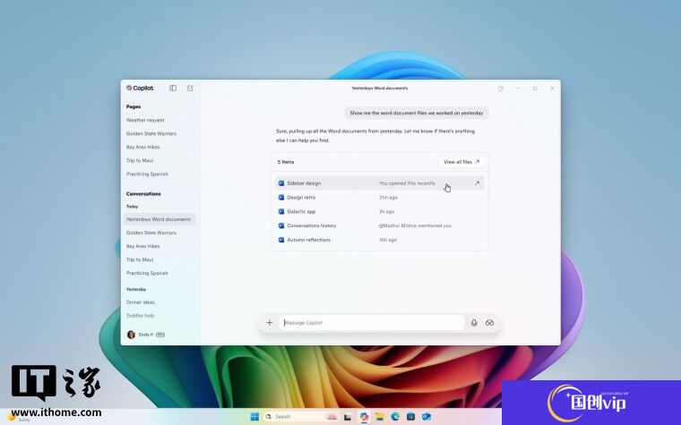Viewport: 681px width, 425px height.
Task: Open the Sidebar design document row
Action: [x=379, y=183]
